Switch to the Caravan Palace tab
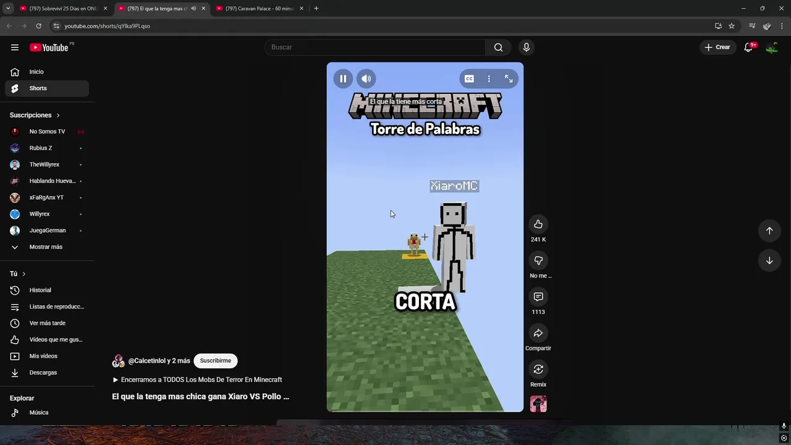This screenshot has height=445, width=791. pyautogui.click(x=260, y=9)
